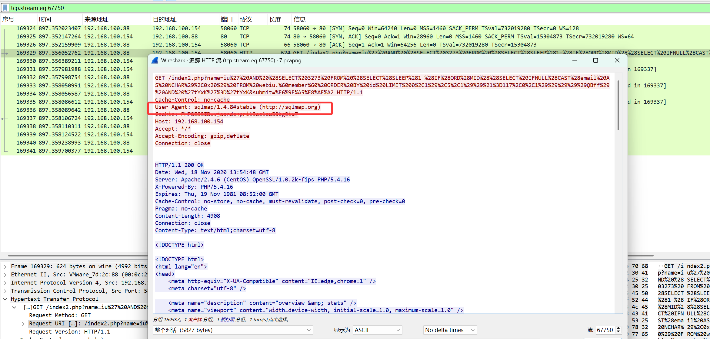710x339 pixels.
Task: Click the Wireshark shark fin dialog icon
Action: click(155, 60)
